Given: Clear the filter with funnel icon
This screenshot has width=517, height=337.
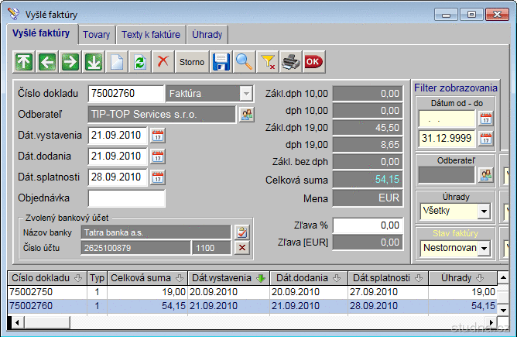Looking at the screenshot, I should point(268,61).
